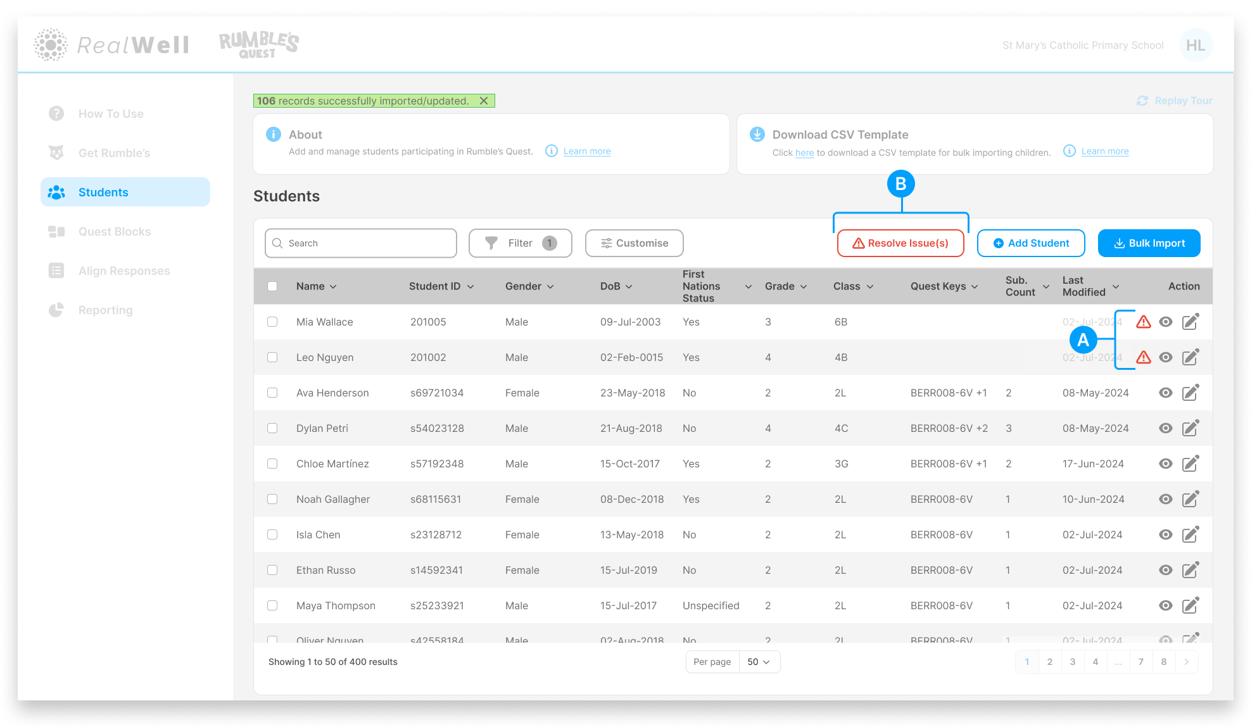
Task: Select the Students sidebar icon
Action: click(x=56, y=192)
